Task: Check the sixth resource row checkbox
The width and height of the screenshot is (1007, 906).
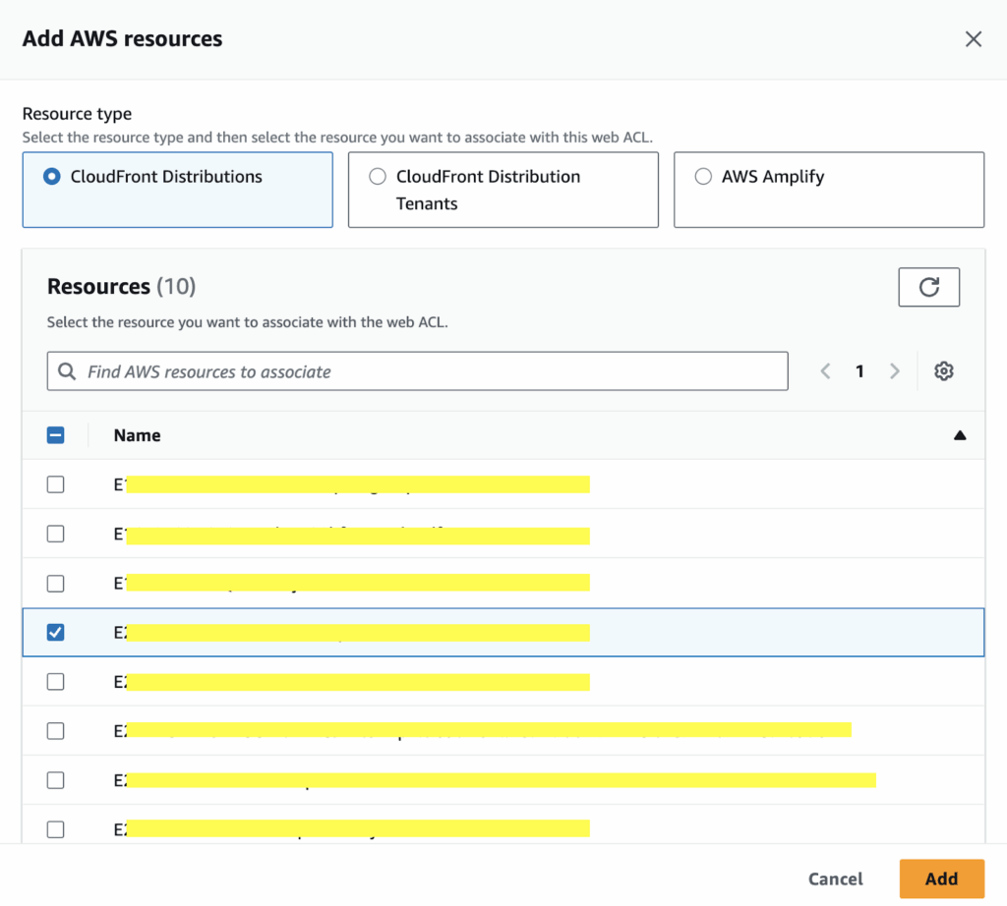Action: (56, 731)
